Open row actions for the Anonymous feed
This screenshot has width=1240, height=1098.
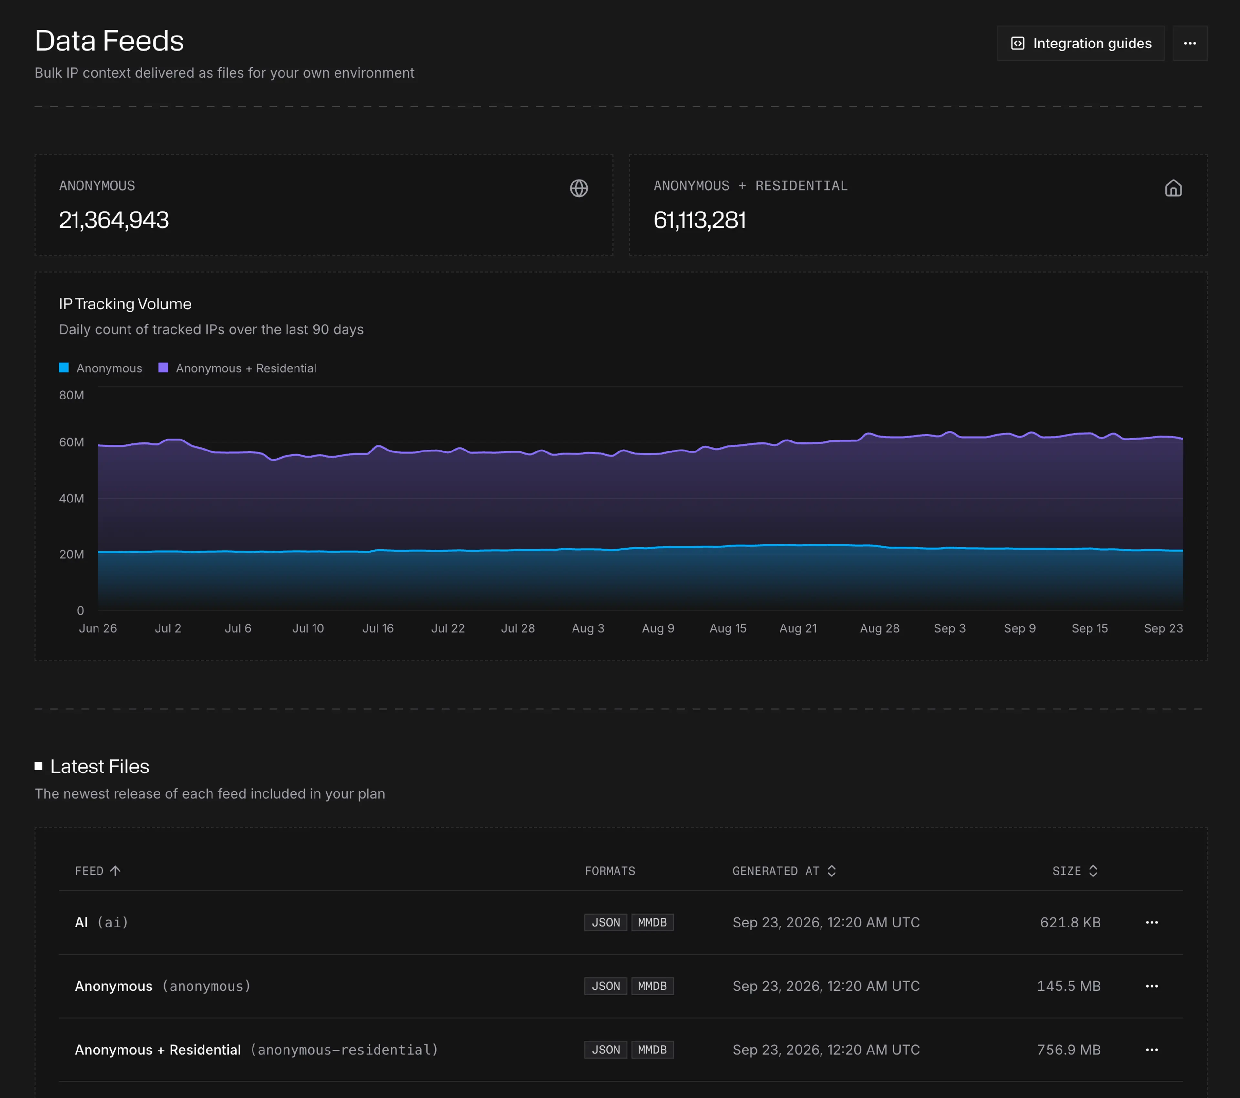(x=1152, y=986)
